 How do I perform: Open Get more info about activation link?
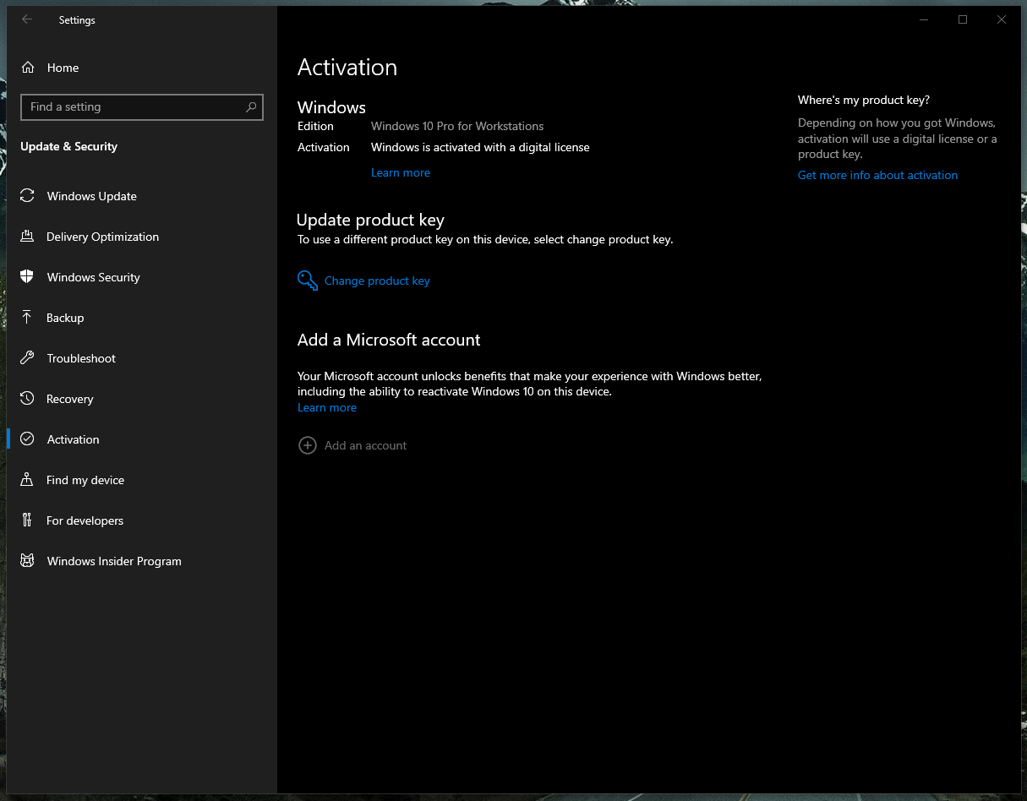(x=877, y=175)
